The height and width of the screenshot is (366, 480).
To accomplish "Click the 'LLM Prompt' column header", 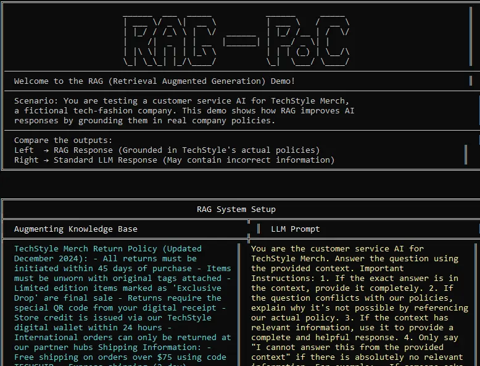I will pos(296,229).
